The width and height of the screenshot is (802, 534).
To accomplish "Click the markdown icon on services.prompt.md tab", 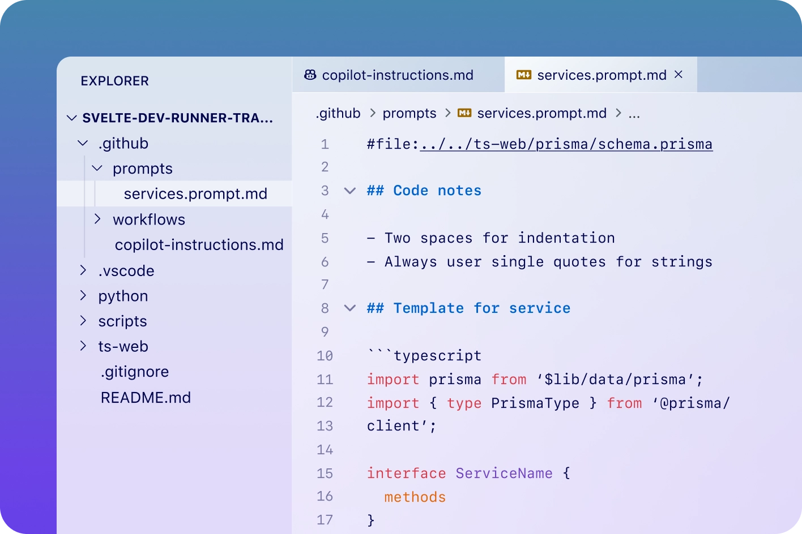I will [x=524, y=75].
